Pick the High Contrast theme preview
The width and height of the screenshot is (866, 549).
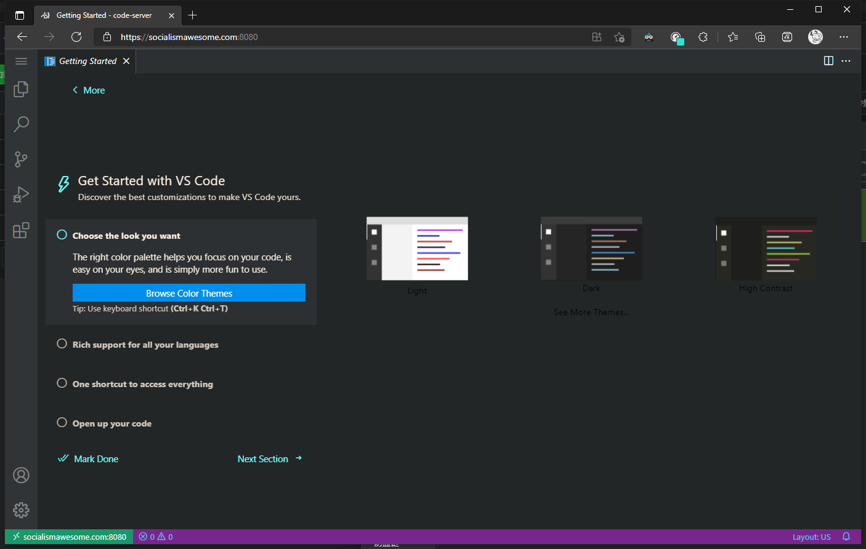766,249
